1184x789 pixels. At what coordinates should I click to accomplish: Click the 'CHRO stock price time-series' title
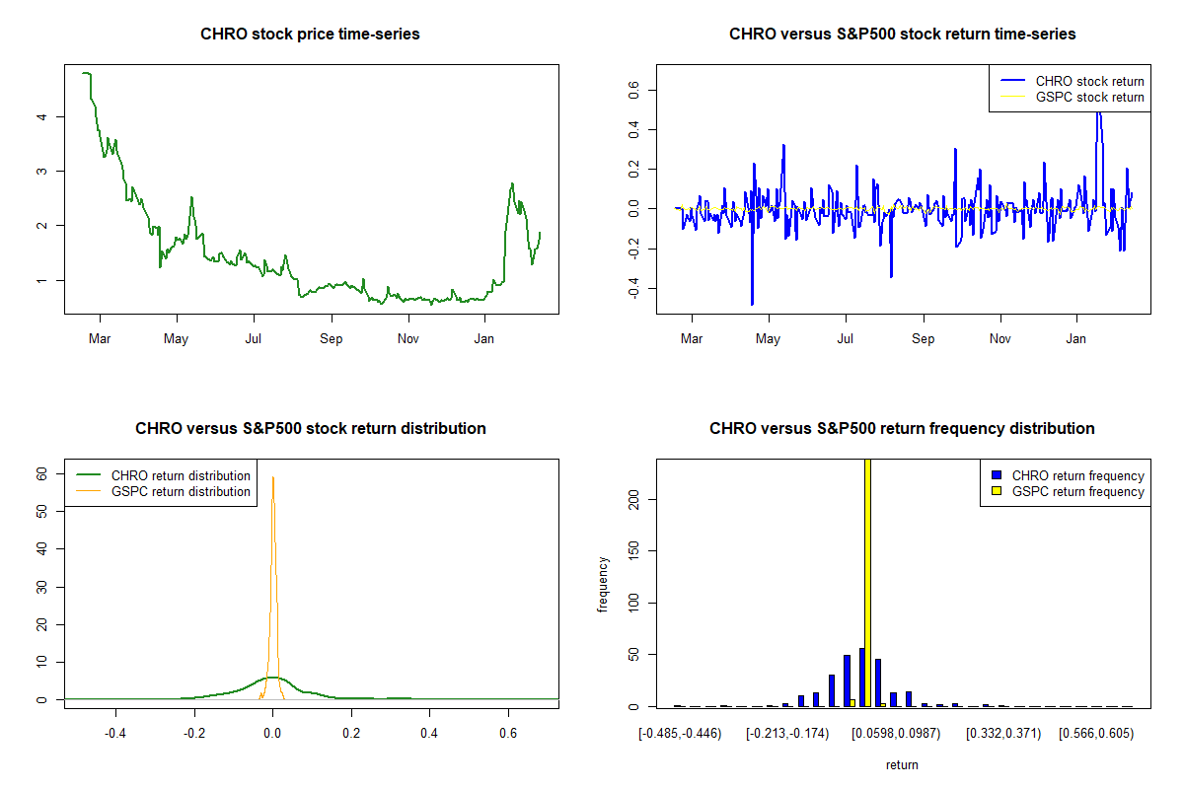click(x=310, y=35)
